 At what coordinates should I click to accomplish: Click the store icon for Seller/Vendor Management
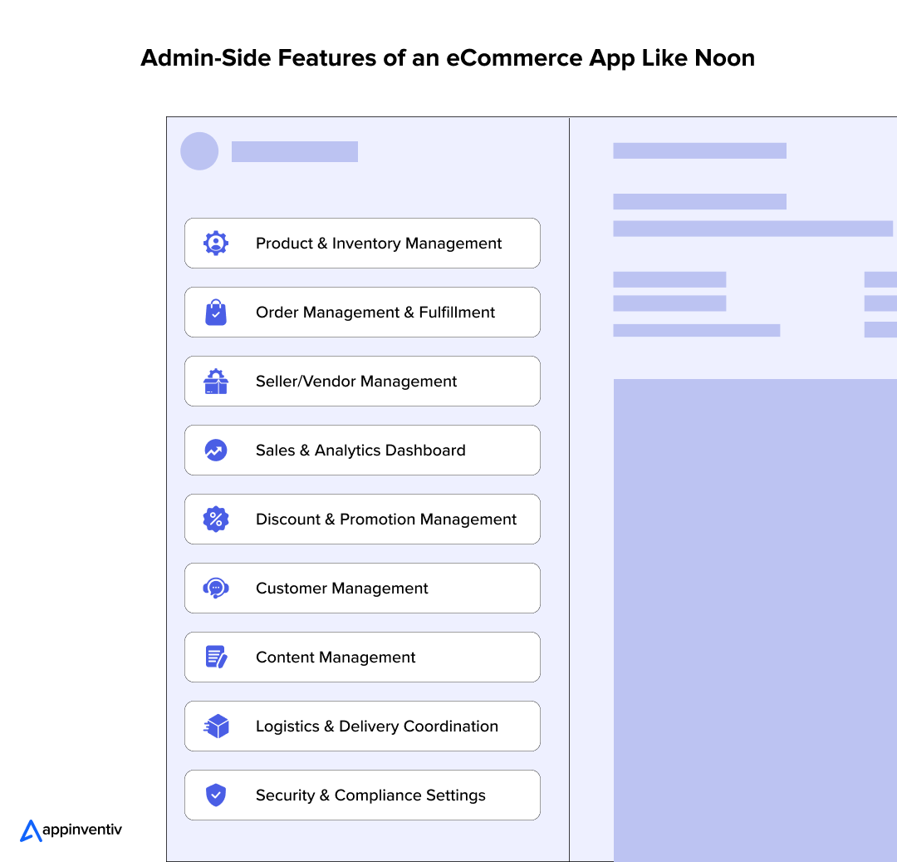click(216, 382)
